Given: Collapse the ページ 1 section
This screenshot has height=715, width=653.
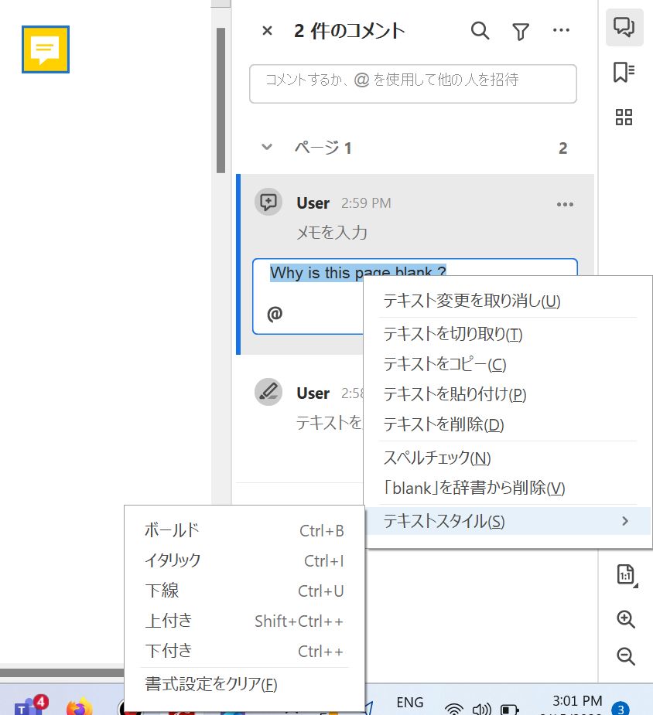Looking at the screenshot, I should tap(266, 147).
